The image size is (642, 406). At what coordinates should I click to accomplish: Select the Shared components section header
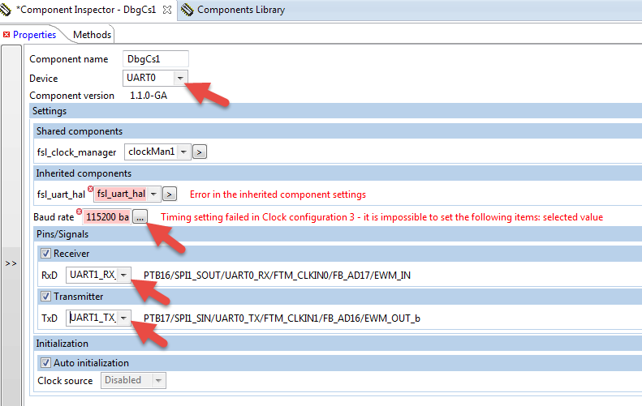pyautogui.click(x=338, y=131)
